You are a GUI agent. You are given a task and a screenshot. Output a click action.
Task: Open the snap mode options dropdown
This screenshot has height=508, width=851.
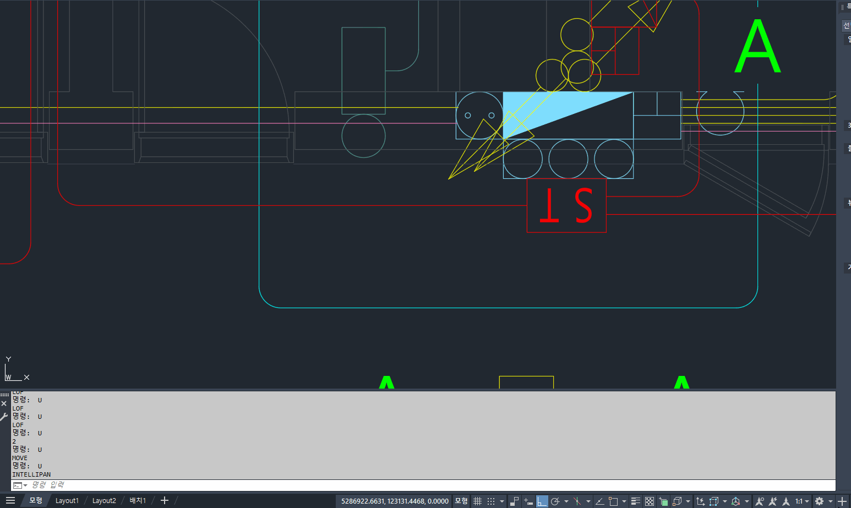(x=502, y=501)
